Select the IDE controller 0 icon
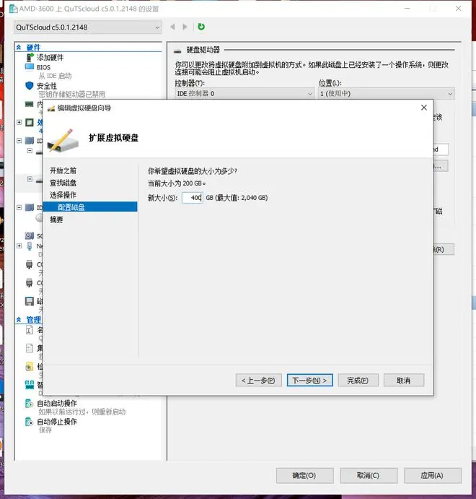 30,141
